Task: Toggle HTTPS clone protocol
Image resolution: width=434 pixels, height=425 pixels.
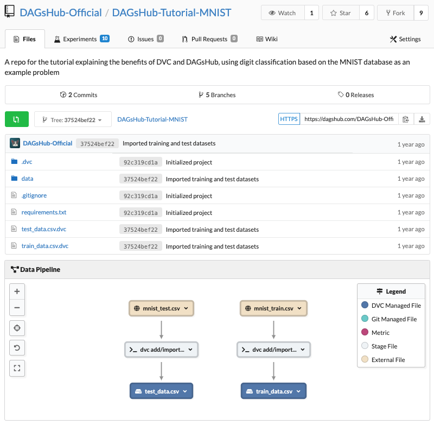Action: [289, 119]
